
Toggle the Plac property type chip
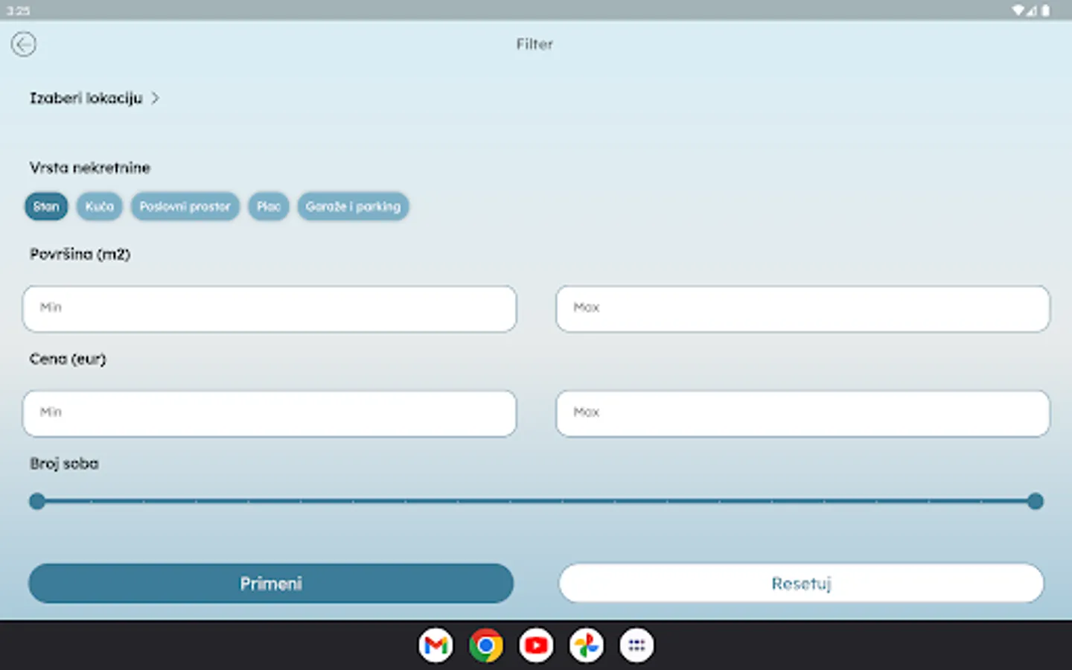tap(269, 206)
